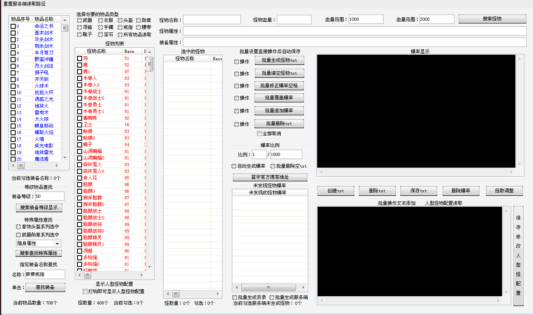The height and width of the screenshot is (315, 533).
Task: Click the 删除爆率 button
Action: pyautogui.click(x=461, y=191)
